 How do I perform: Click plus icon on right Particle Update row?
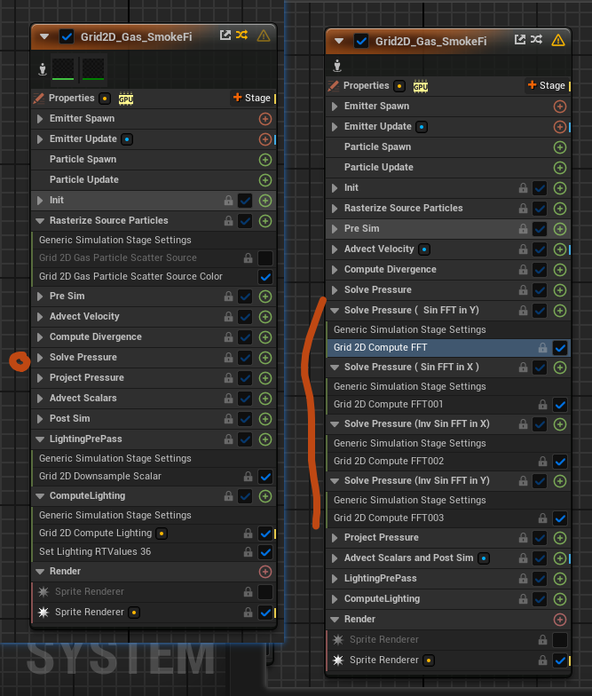click(x=560, y=168)
